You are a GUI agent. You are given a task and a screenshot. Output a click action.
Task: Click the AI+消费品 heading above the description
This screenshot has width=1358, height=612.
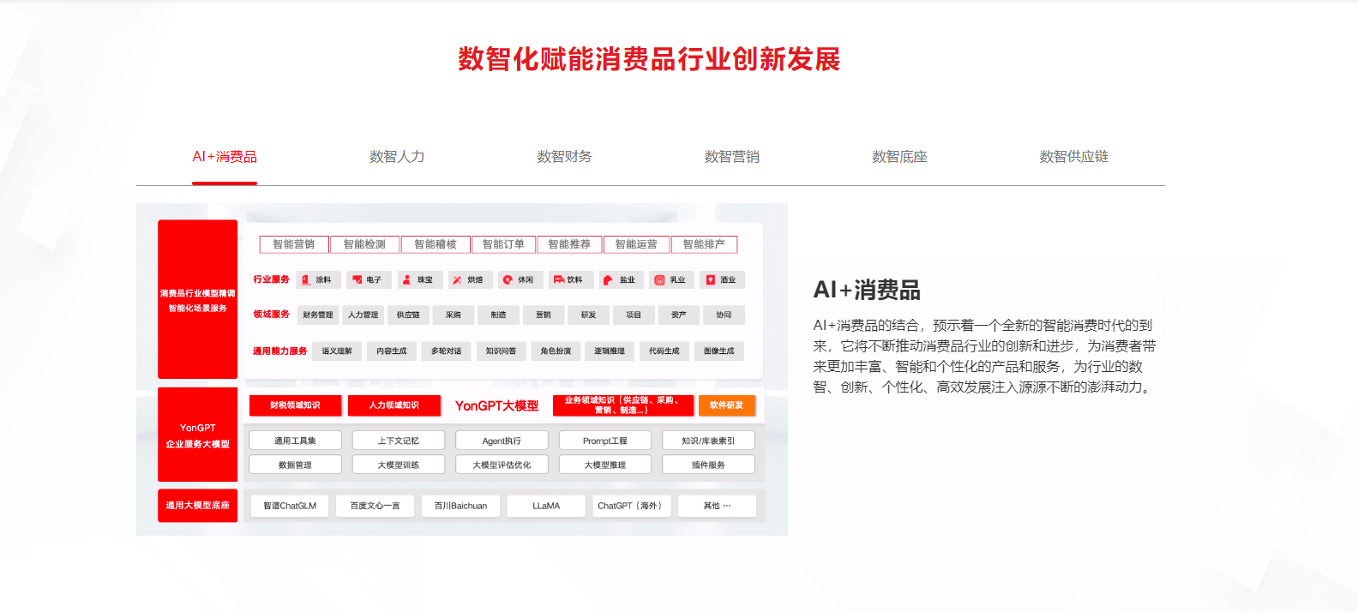[867, 291]
